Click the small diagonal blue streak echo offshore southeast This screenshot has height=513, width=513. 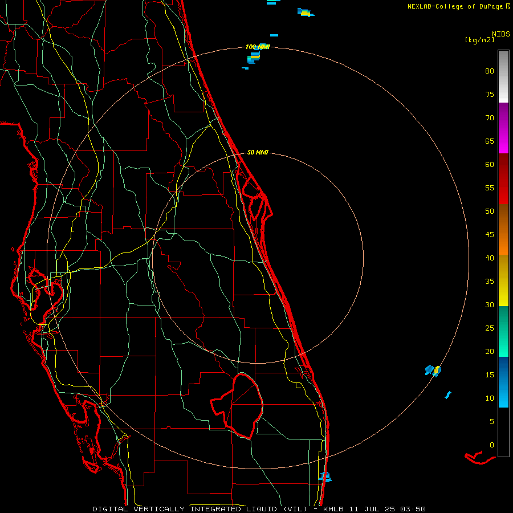point(448,395)
